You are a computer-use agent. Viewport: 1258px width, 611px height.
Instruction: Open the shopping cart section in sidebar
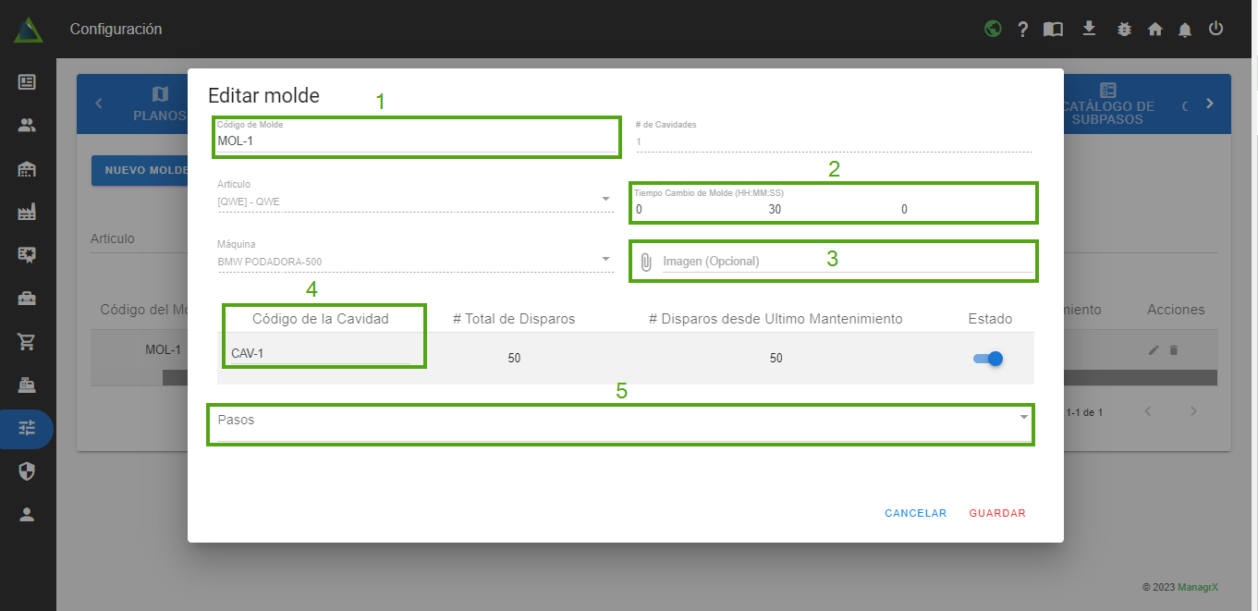click(27, 342)
